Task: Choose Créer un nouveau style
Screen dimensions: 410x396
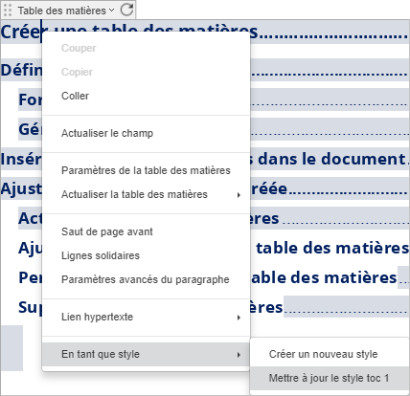Action: 330,354
